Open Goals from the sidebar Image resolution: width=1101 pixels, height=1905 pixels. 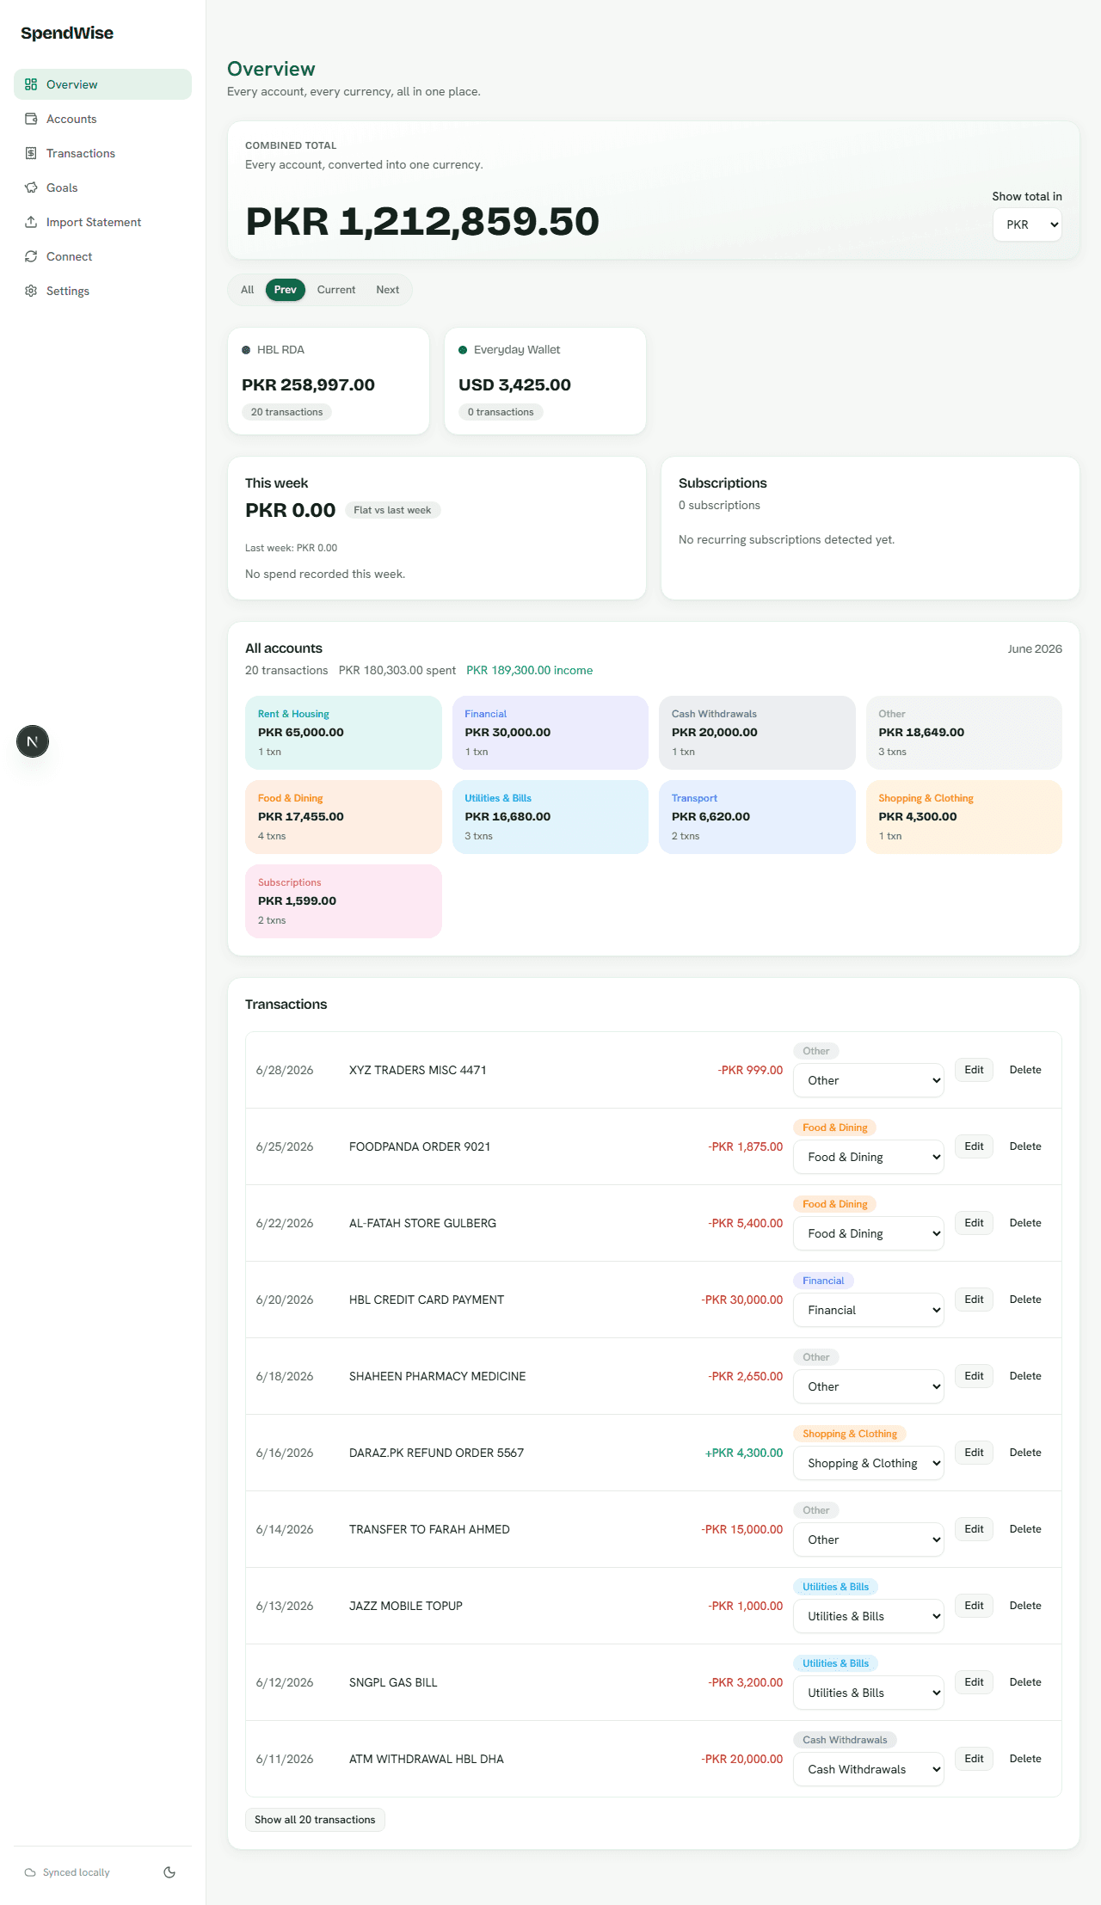click(102, 187)
